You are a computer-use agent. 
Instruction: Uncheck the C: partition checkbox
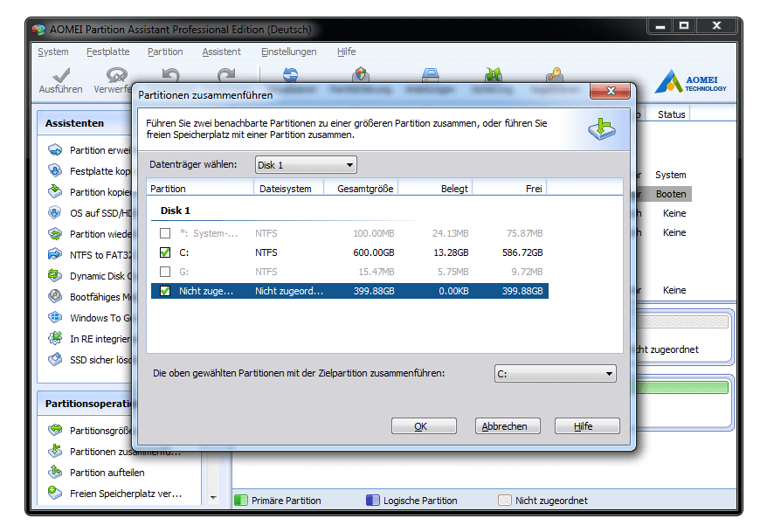(x=165, y=252)
